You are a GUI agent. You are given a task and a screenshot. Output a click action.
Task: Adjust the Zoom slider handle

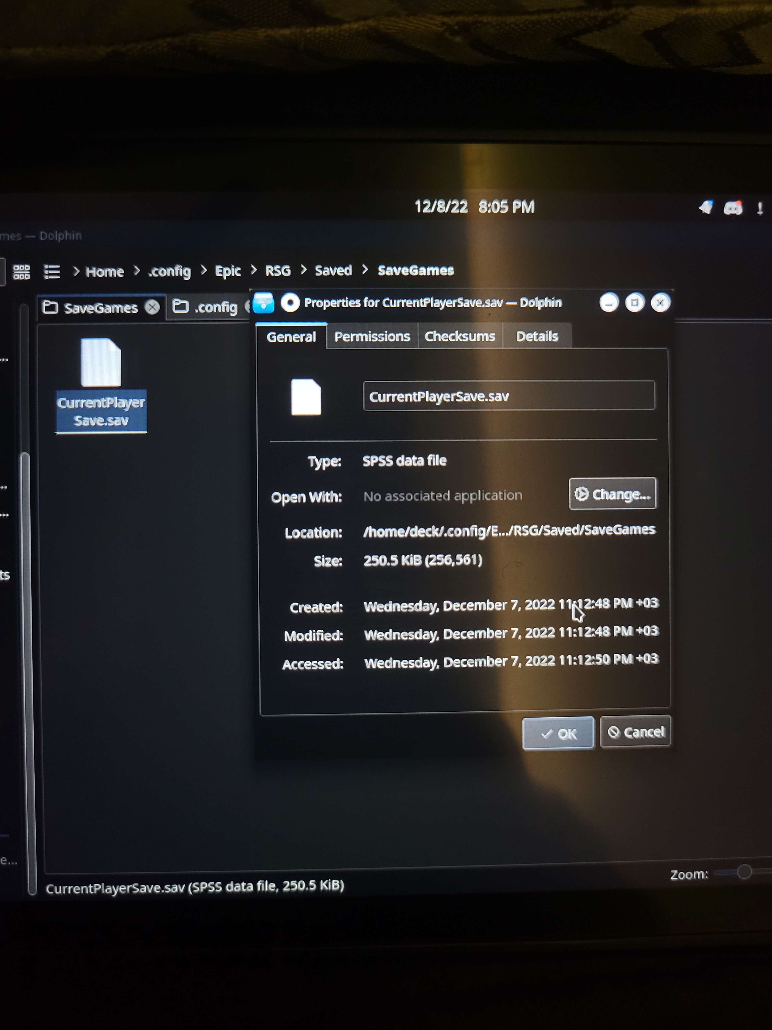(744, 871)
